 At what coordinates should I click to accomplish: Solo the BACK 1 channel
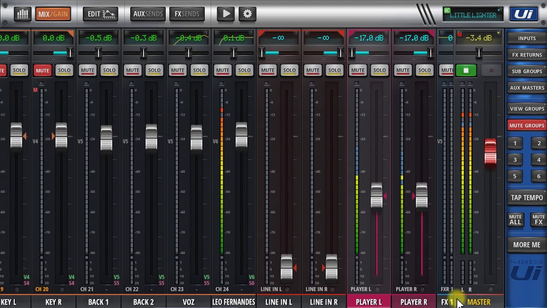click(x=109, y=70)
